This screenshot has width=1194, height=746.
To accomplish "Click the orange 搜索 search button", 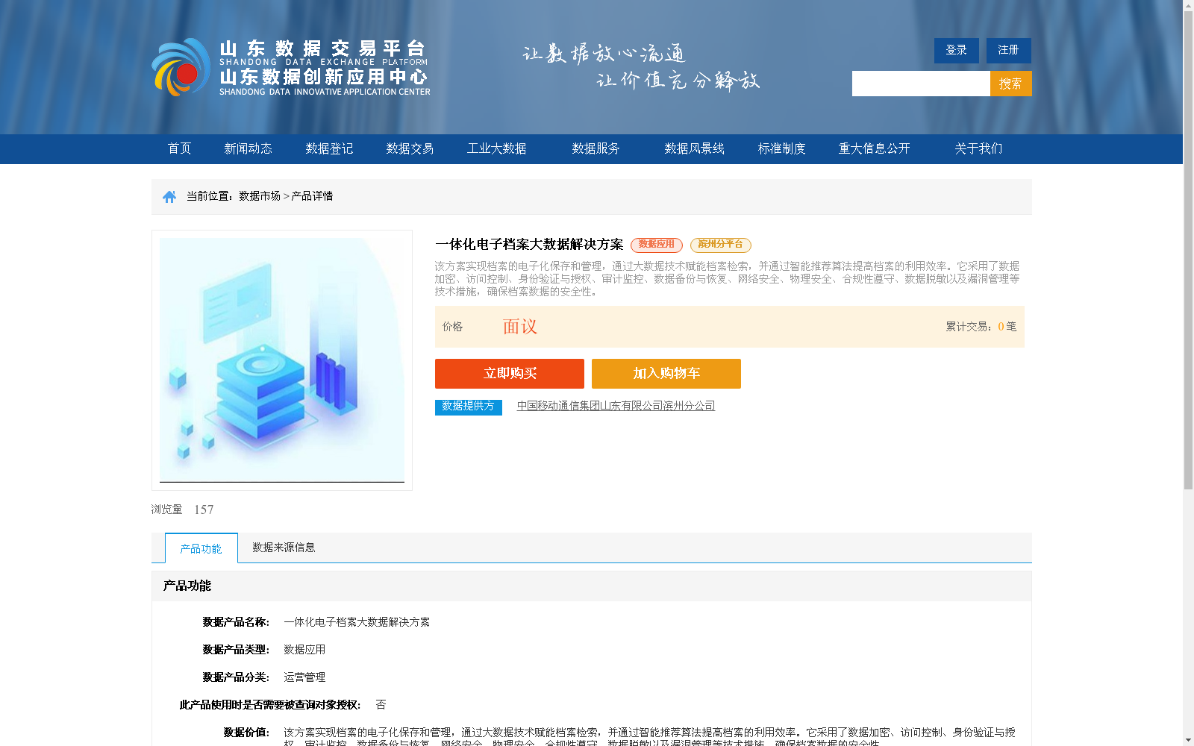I will [1011, 84].
